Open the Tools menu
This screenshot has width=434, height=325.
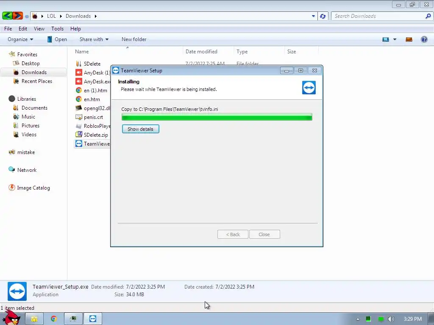pyautogui.click(x=57, y=28)
